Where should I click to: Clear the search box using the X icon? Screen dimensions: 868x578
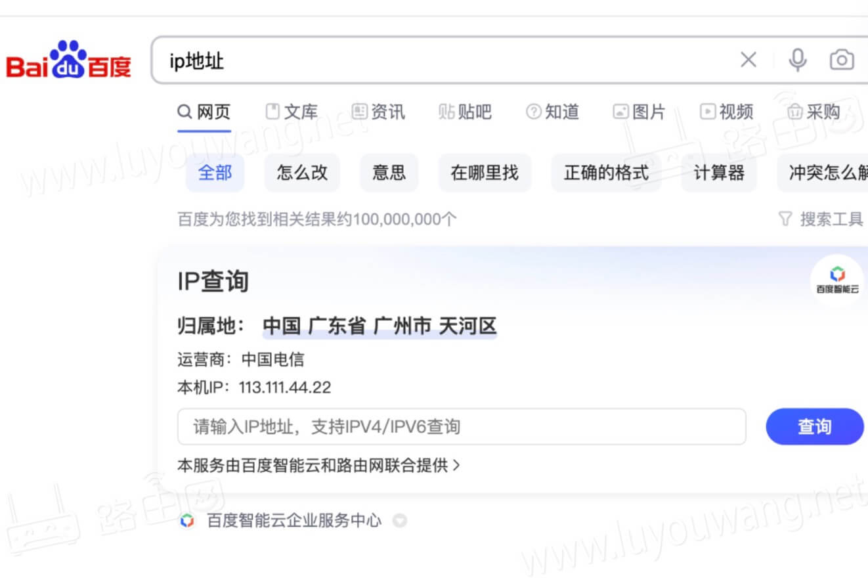click(x=748, y=60)
